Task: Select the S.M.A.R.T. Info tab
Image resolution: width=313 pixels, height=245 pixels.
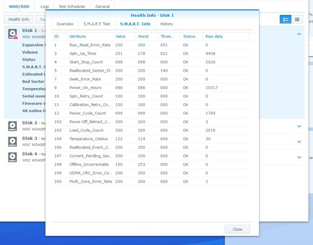Action: tap(135, 24)
